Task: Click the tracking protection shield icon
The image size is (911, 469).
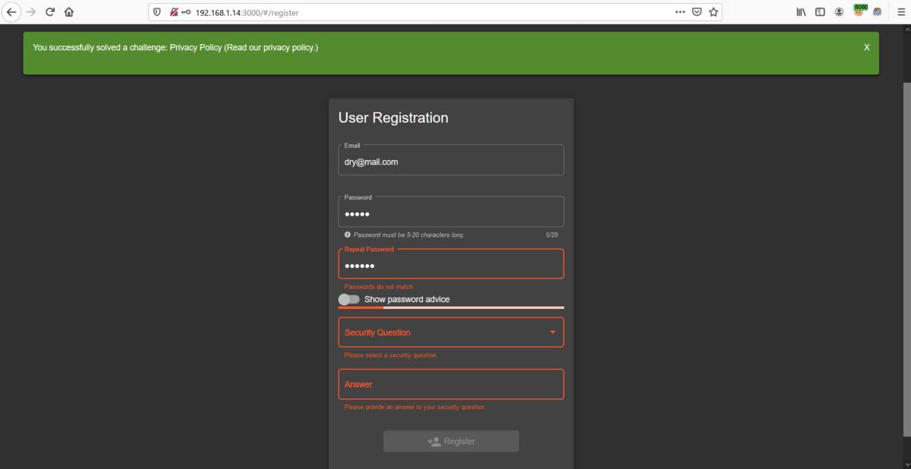Action: click(157, 12)
